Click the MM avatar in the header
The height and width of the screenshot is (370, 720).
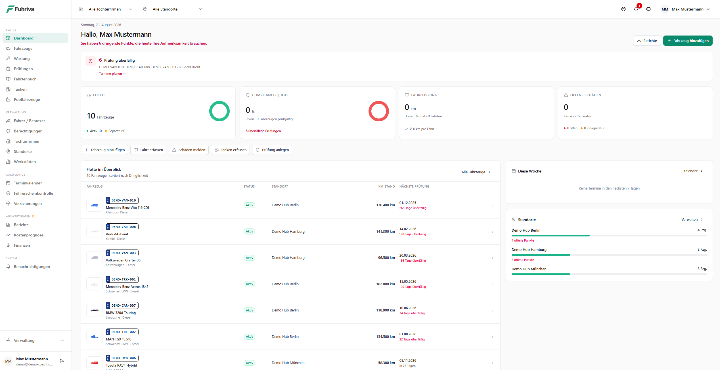(665, 9)
